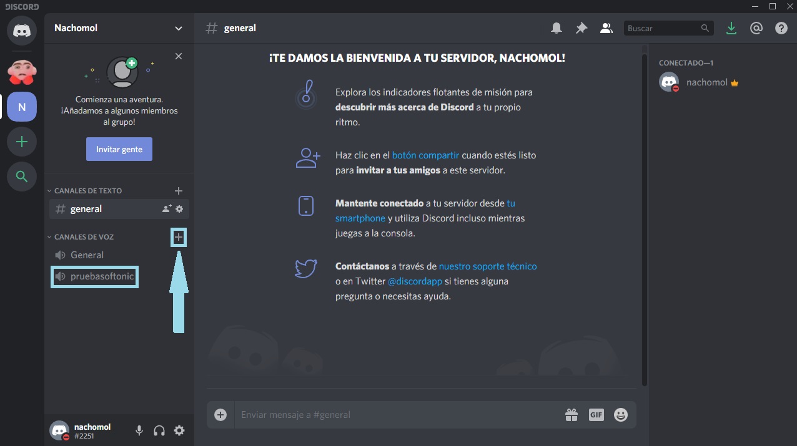
Task: Open the help question mark icon
Action: tap(781, 28)
